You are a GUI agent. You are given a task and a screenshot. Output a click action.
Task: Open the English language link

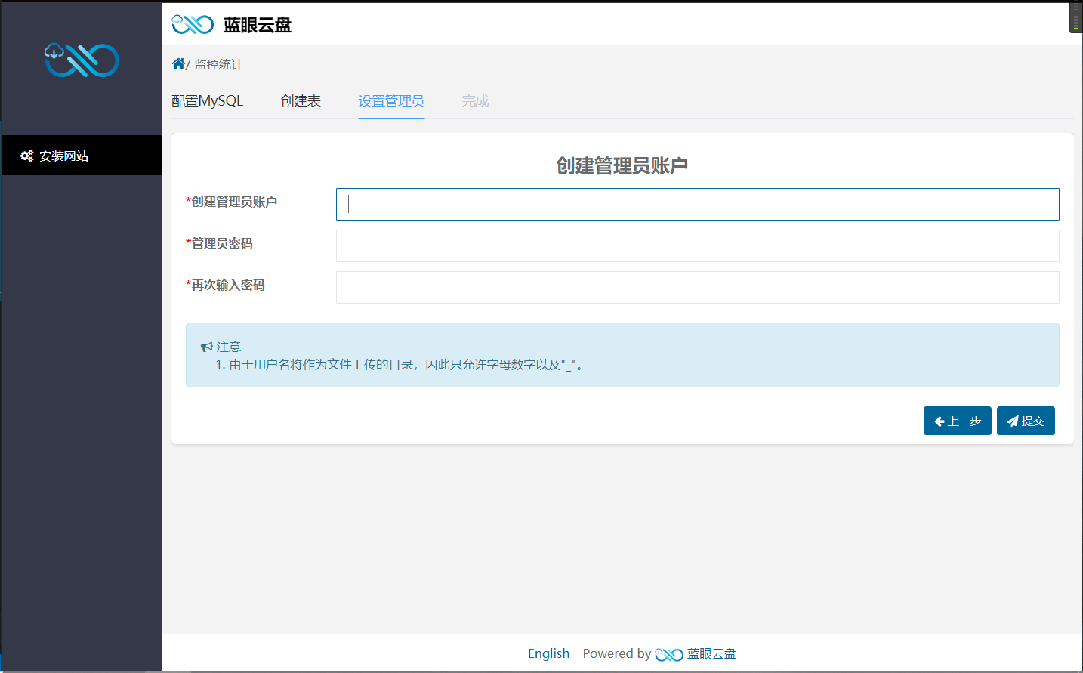point(549,653)
